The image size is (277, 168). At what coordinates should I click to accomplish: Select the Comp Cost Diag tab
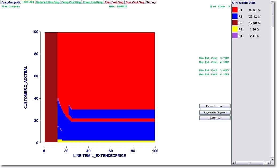coord(71,2)
